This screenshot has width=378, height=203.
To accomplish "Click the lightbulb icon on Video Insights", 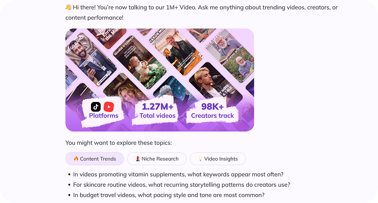I will coord(200,159).
